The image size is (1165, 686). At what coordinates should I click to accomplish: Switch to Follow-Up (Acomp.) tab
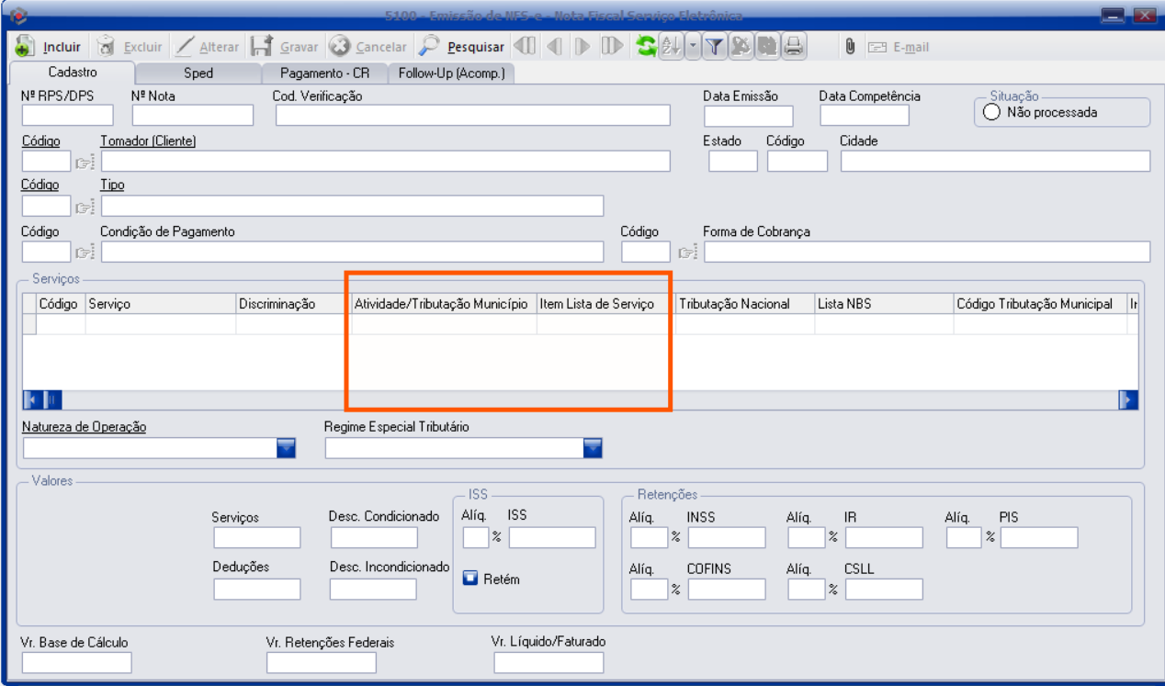451,73
